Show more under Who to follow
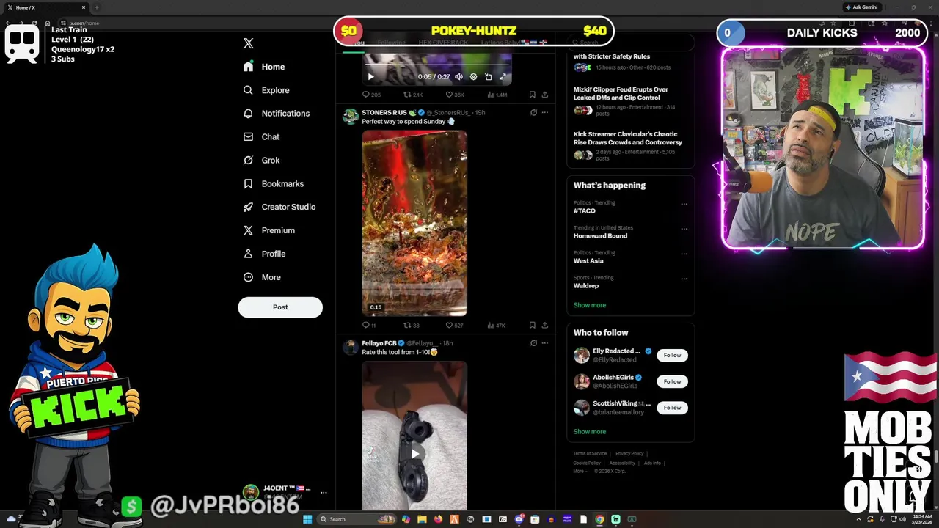 pos(590,432)
